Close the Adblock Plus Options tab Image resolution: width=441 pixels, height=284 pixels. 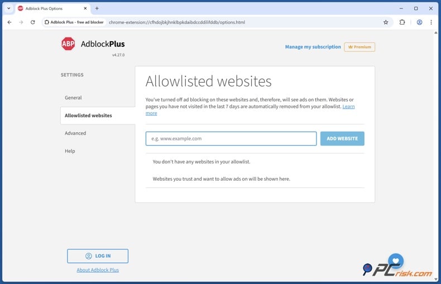[85, 8]
